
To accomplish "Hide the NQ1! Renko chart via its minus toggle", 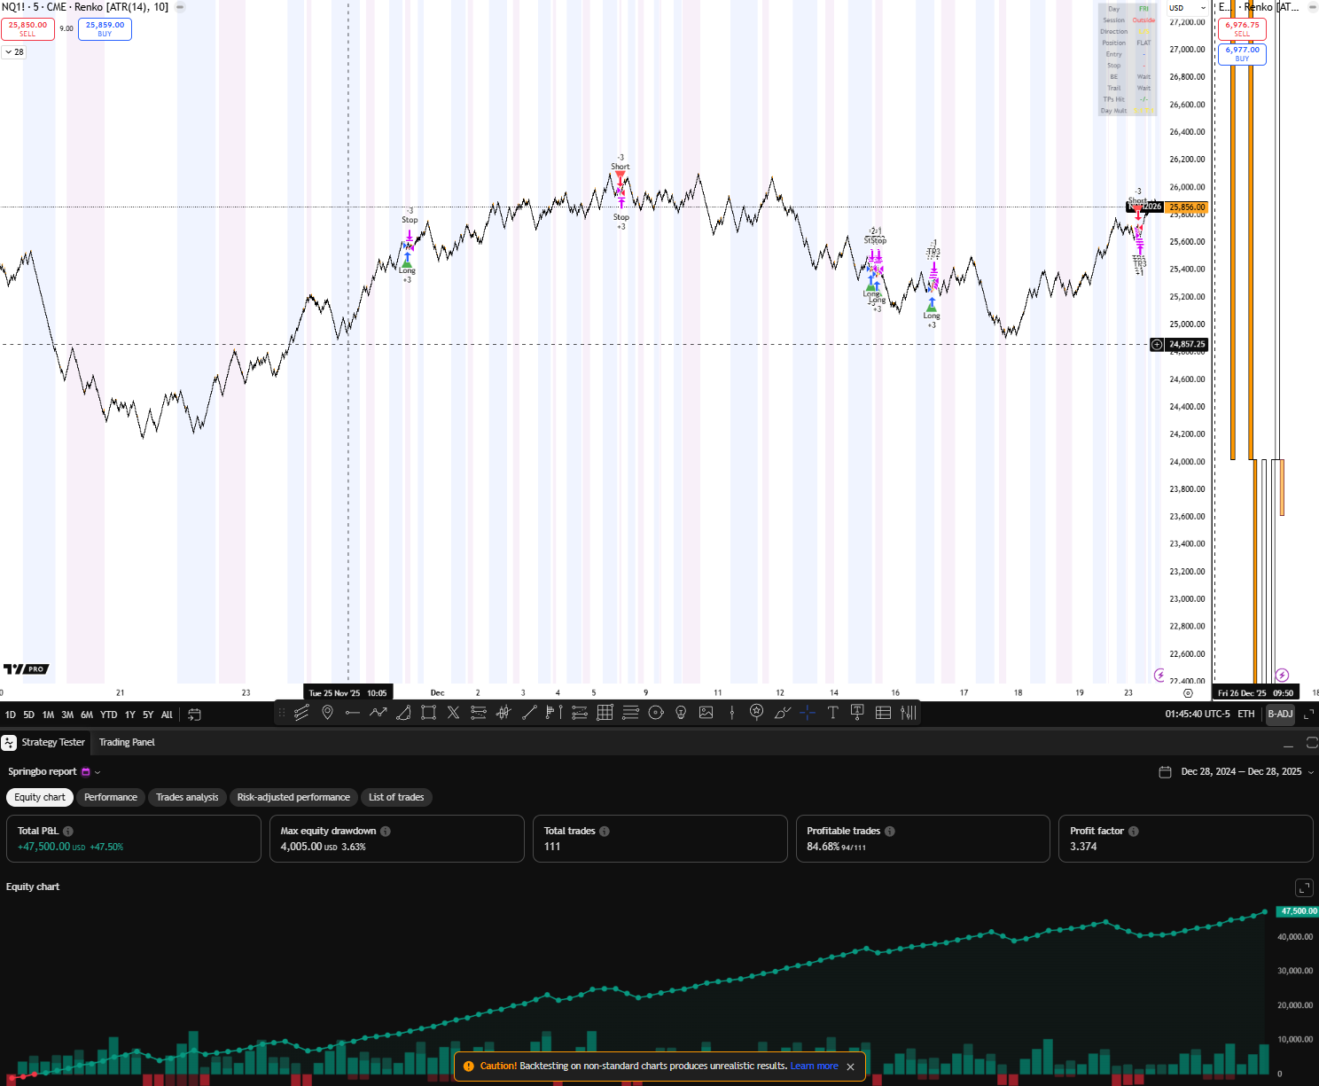I will pyautogui.click(x=179, y=6).
